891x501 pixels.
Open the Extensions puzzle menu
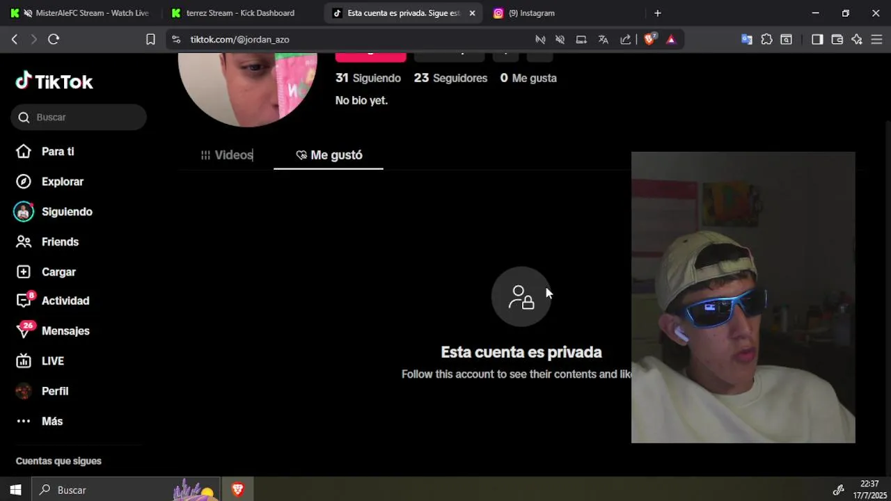coord(766,40)
